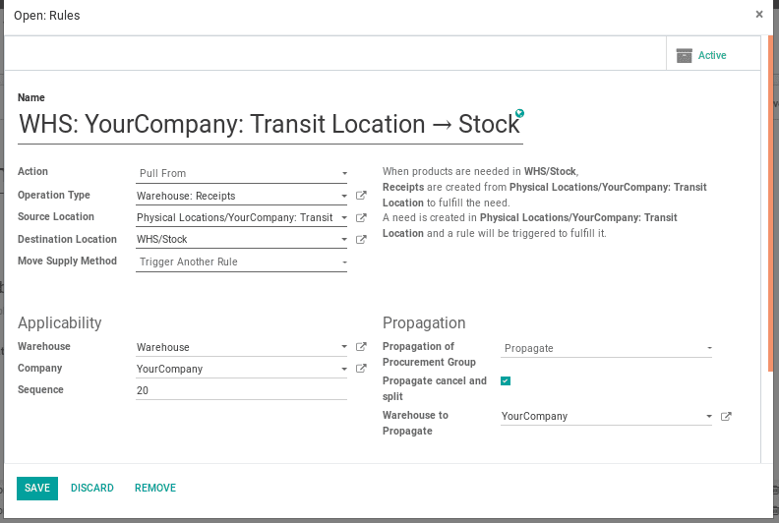779x523 pixels.
Task: Open the Action dropdown showing Pull From
Action: tap(241, 173)
